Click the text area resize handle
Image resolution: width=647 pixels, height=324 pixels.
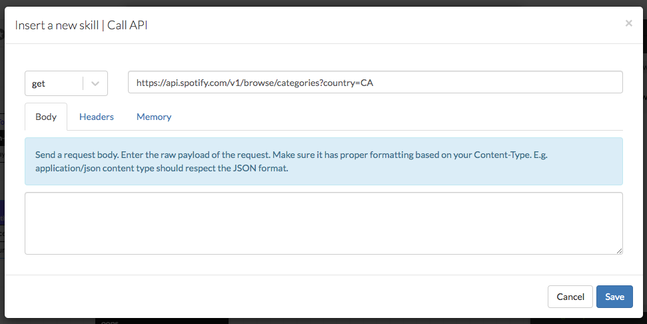[619, 251]
